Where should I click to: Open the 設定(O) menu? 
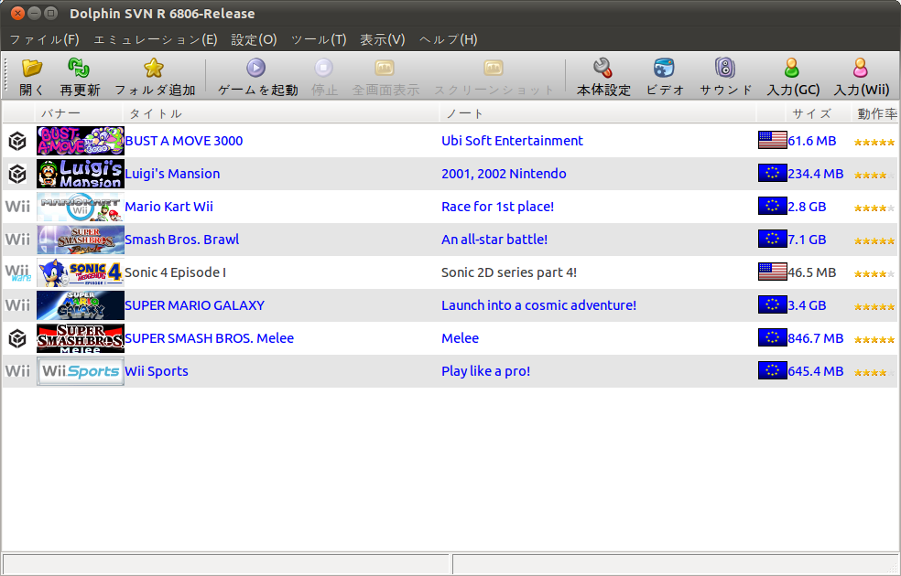tap(254, 39)
